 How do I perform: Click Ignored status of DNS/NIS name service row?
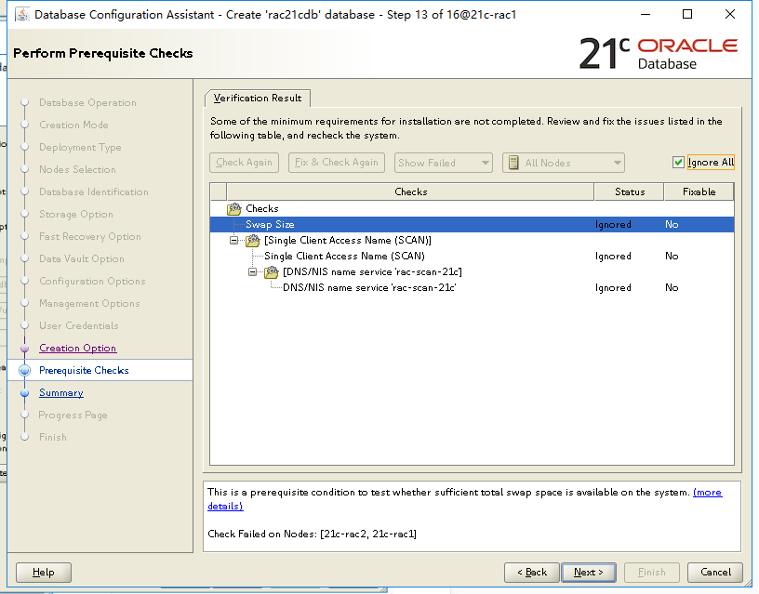pos(613,288)
